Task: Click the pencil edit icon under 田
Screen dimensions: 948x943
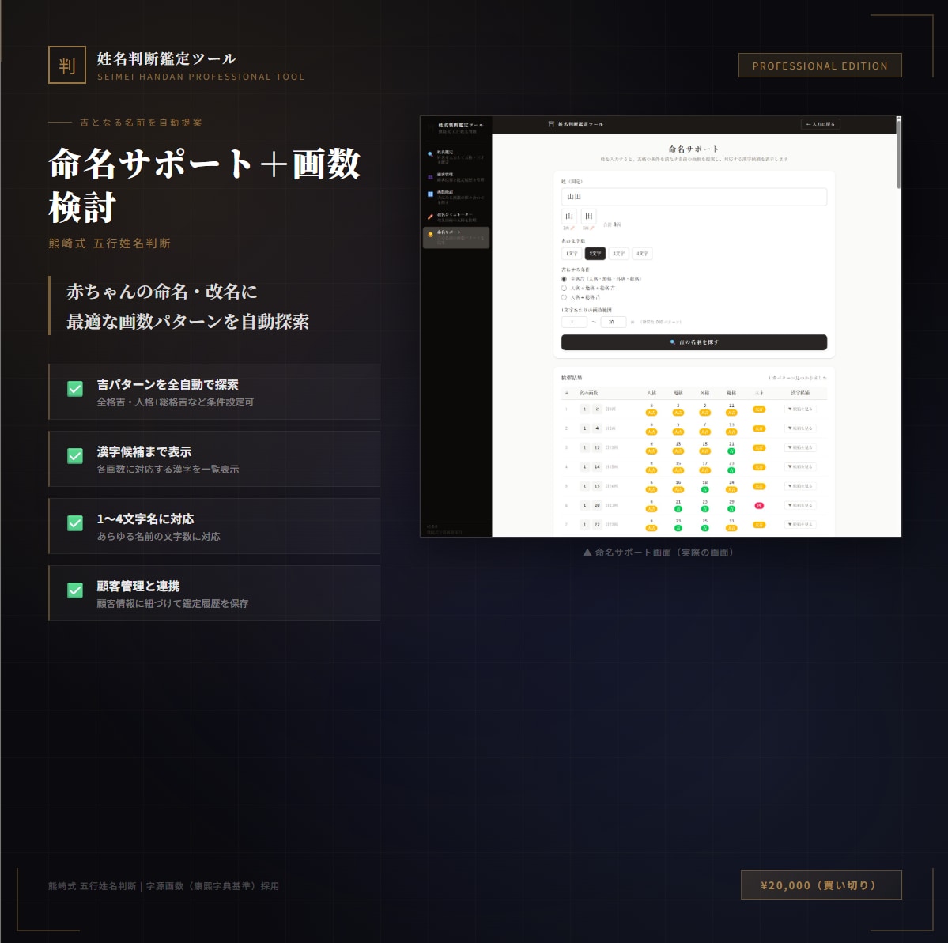Action: click(592, 228)
